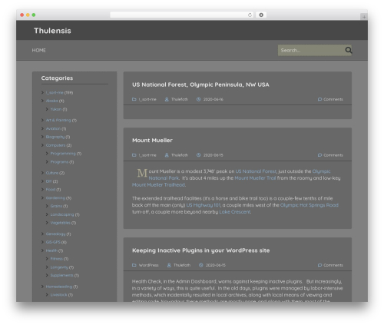Open the Computers category
Image resolution: width=384 pixels, height=325 pixels.
coord(55,145)
